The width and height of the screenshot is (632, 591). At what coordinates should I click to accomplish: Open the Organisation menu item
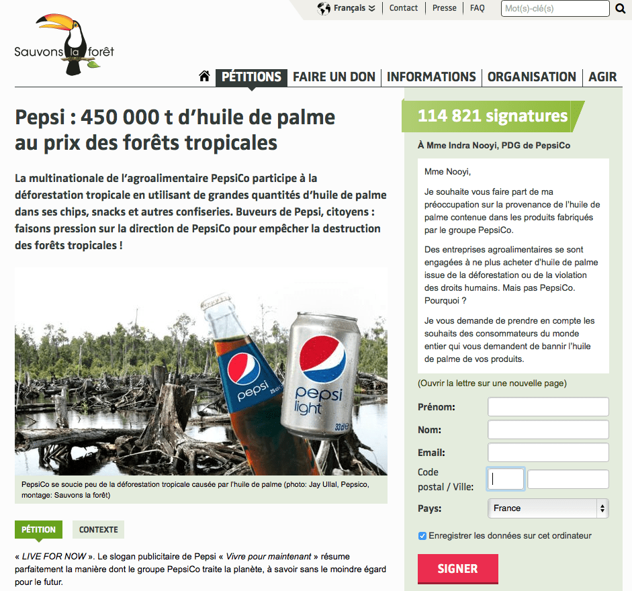pyautogui.click(x=532, y=77)
